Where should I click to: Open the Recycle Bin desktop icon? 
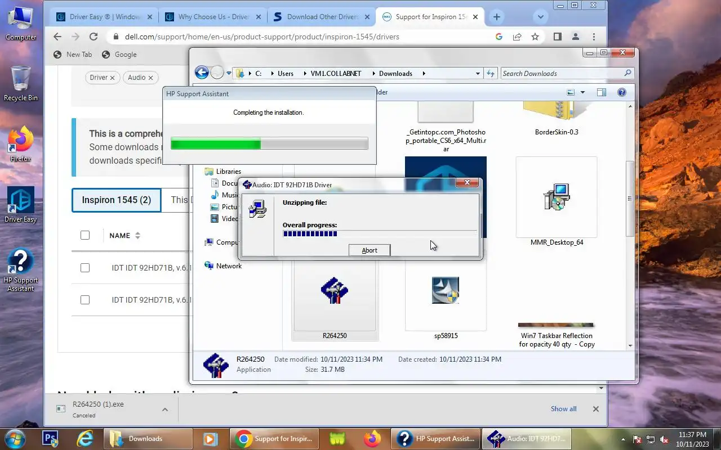[x=21, y=83]
